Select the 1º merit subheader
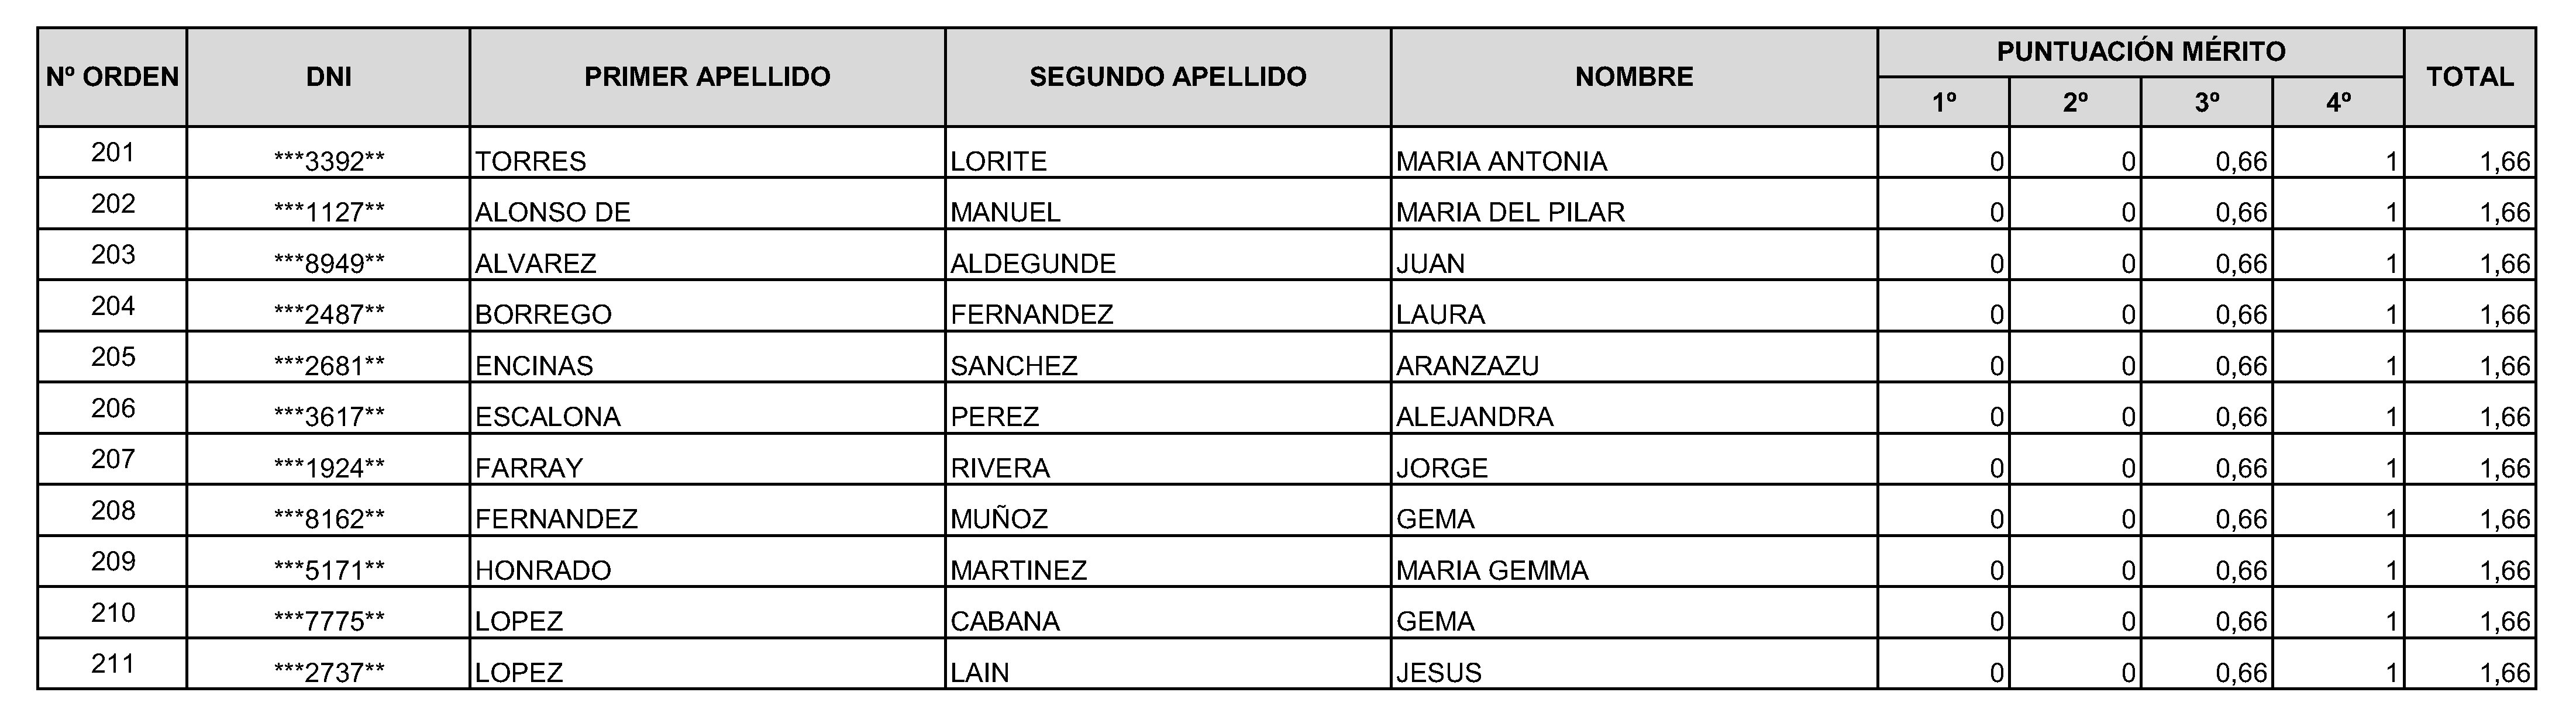 point(1943,102)
